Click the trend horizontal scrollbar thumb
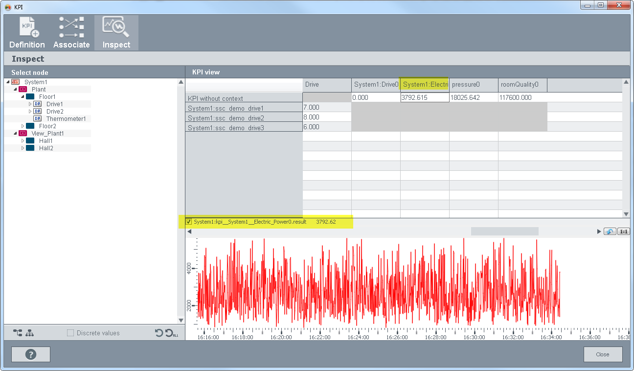This screenshot has height=371, width=634. click(x=504, y=232)
